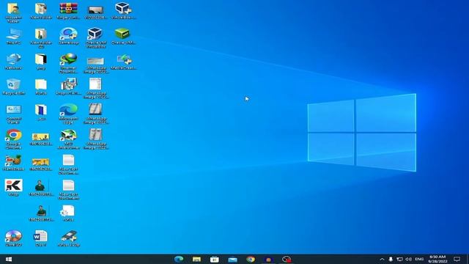This screenshot has width=469, height=264.
Task: Open the Recycle Bin
Action: 13,87
